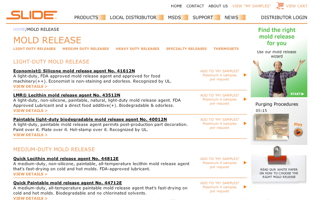Jump to MEDIUM DUTY RELEASES section

coord(86,49)
